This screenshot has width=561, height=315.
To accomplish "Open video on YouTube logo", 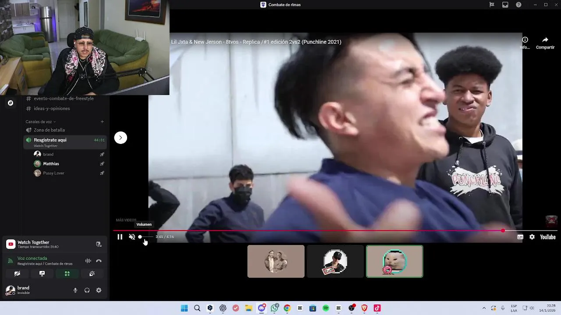I will point(547,237).
